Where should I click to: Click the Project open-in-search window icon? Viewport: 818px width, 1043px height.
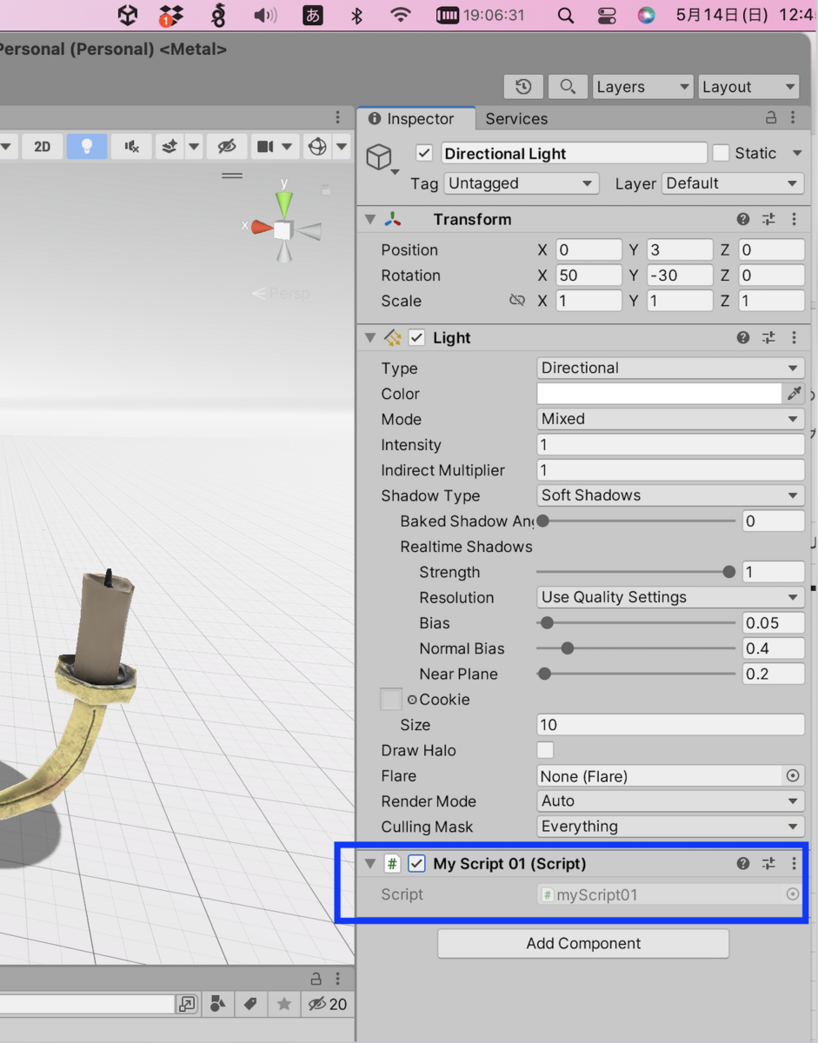coord(187,1004)
